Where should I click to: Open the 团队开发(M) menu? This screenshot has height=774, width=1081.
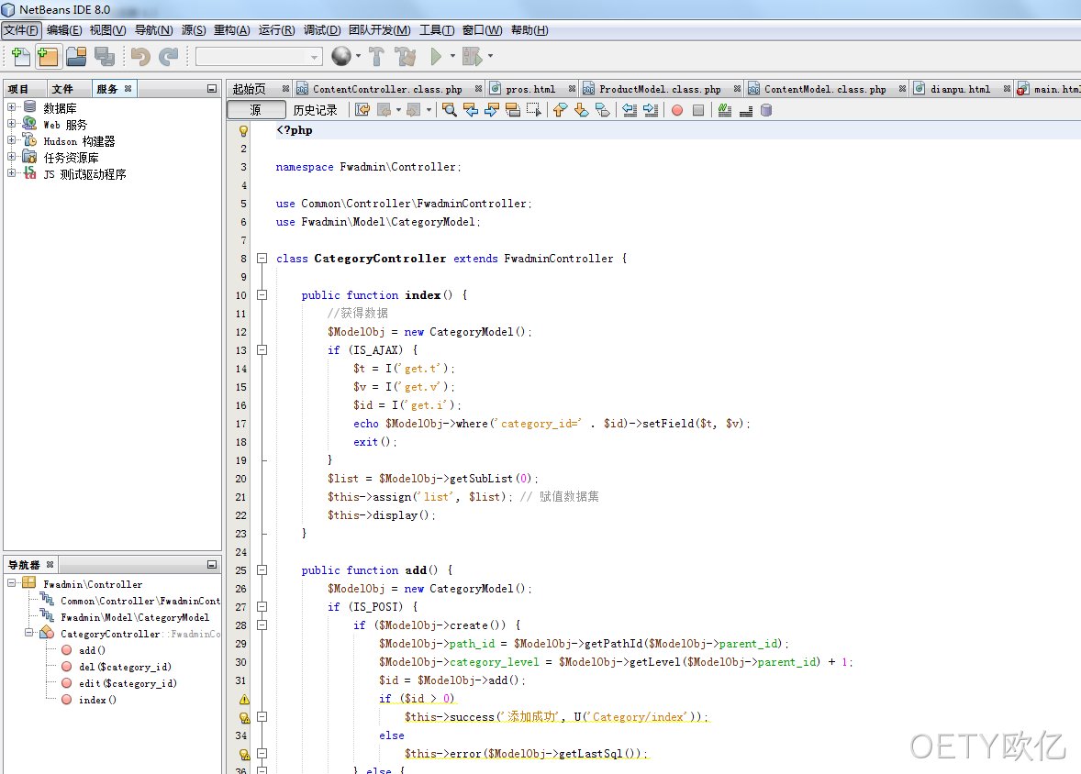(x=379, y=30)
